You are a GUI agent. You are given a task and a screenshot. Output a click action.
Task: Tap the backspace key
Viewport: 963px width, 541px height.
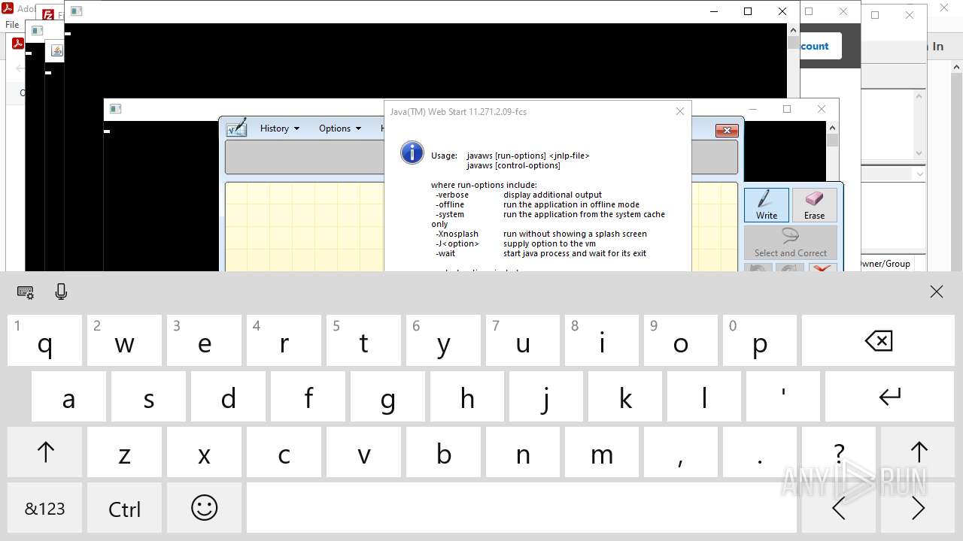tap(878, 340)
